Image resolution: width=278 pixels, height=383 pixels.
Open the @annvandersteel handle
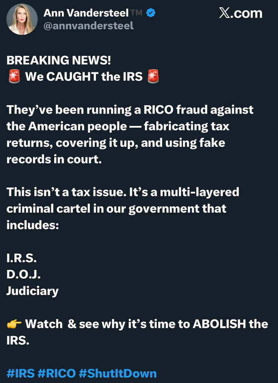click(x=88, y=26)
